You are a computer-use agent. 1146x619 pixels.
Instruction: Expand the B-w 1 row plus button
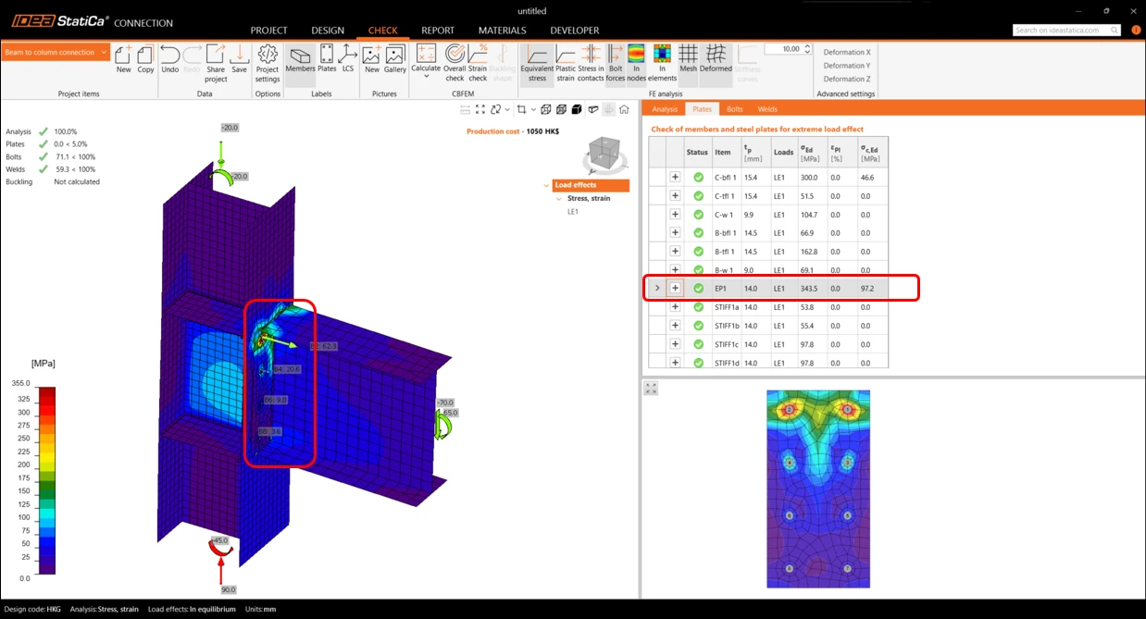tap(675, 270)
